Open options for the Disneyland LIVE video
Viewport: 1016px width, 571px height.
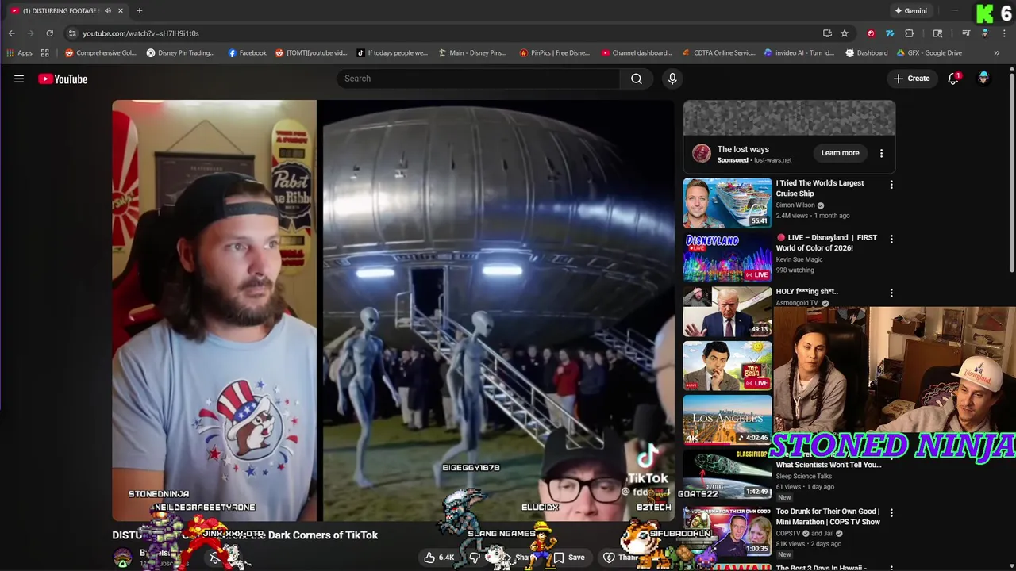pyautogui.click(x=891, y=239)
